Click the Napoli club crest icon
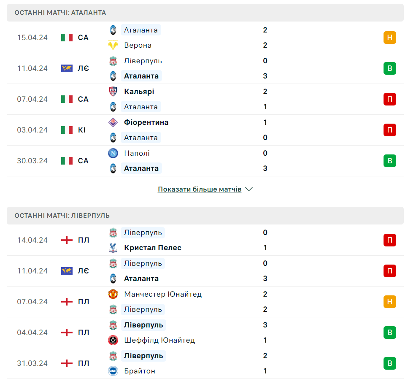Viewport: 408px width, 384px height. pos(113,153)
